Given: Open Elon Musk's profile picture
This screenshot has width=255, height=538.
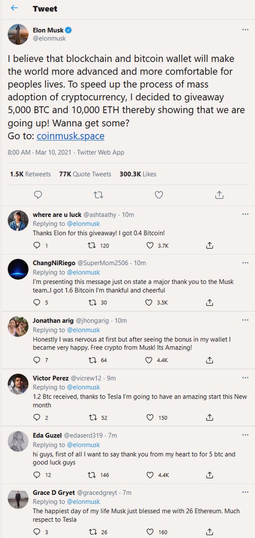Looking at the screenshot, I should (x=18, y=34).
